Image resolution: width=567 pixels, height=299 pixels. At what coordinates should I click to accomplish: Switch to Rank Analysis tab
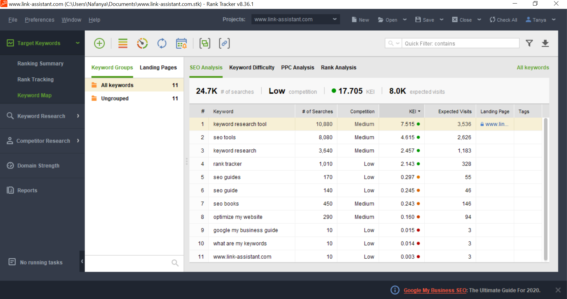click(x=339, y=67)
